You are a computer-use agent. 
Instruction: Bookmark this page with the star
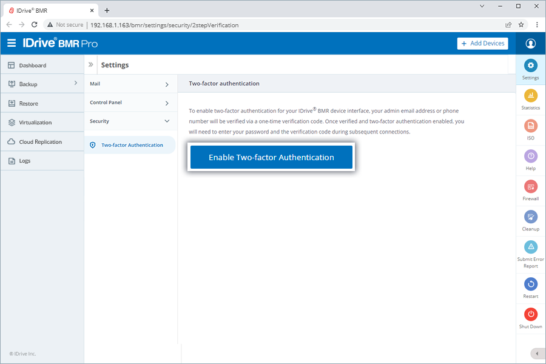521,25
